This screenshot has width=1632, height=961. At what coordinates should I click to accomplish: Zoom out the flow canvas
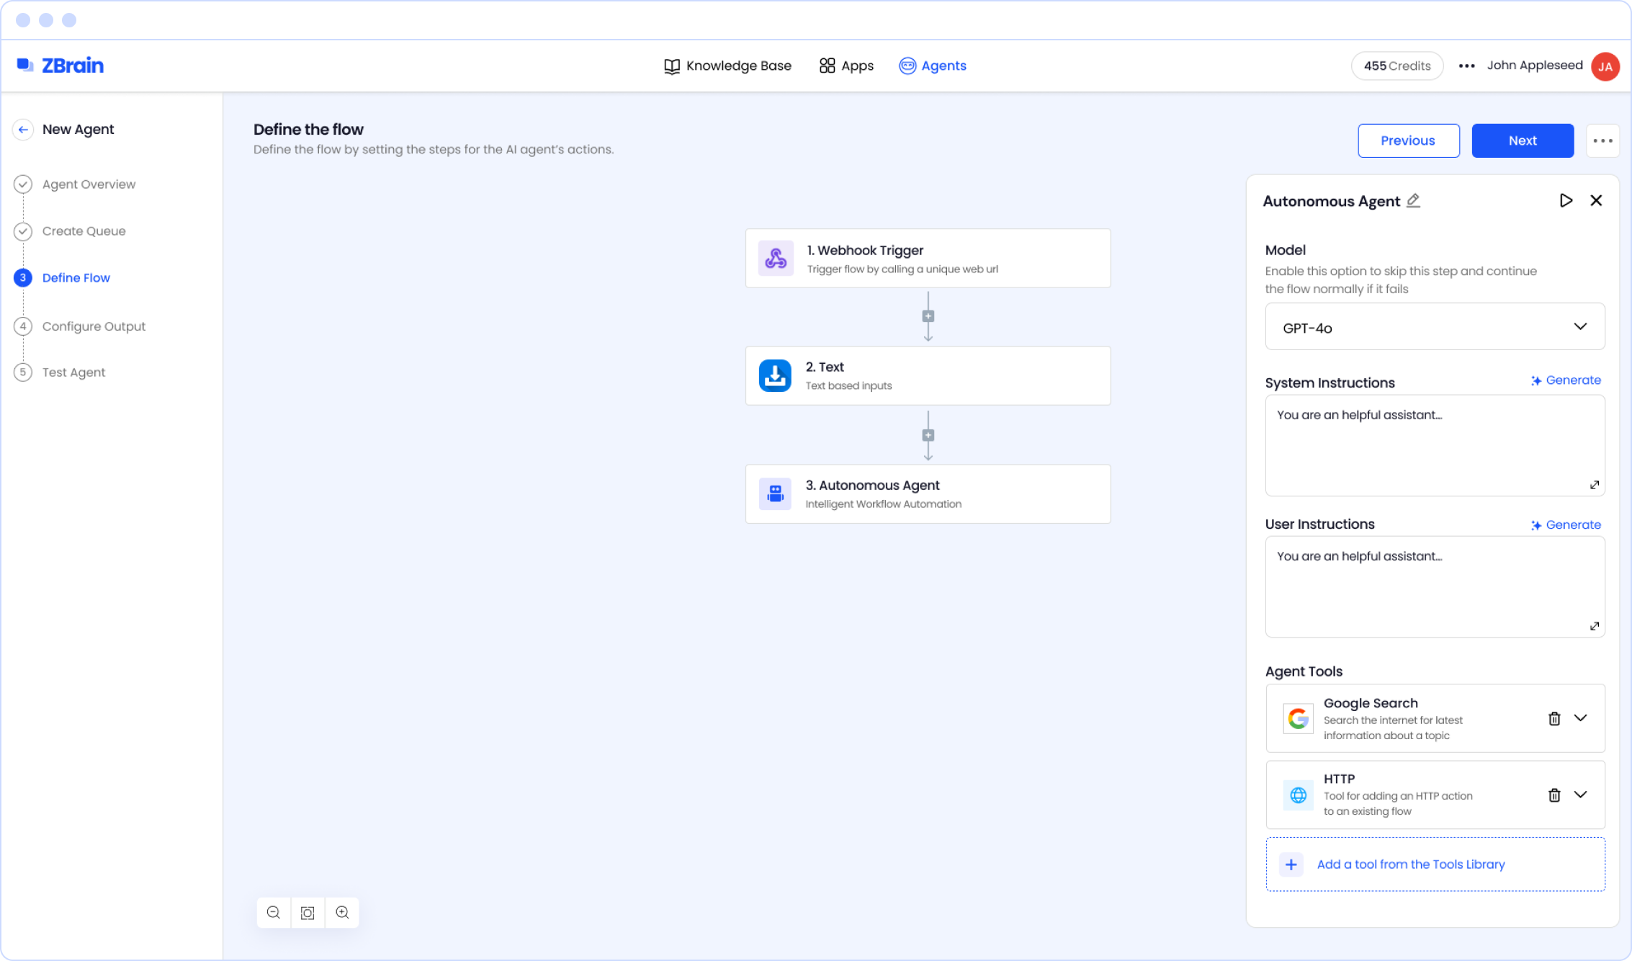point(274,913)
